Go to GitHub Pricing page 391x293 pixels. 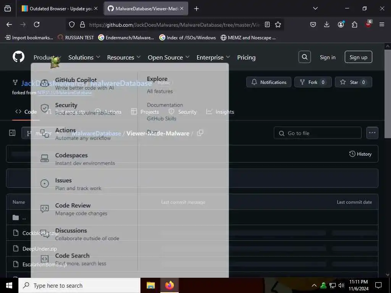[246, 57]
